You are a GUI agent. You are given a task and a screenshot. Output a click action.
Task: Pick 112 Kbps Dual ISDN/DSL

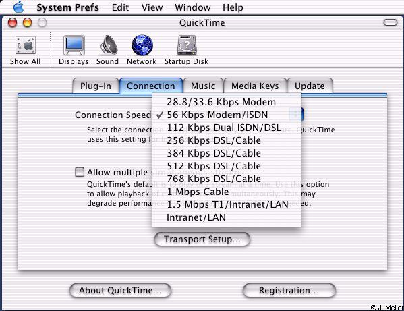point(227,128)
